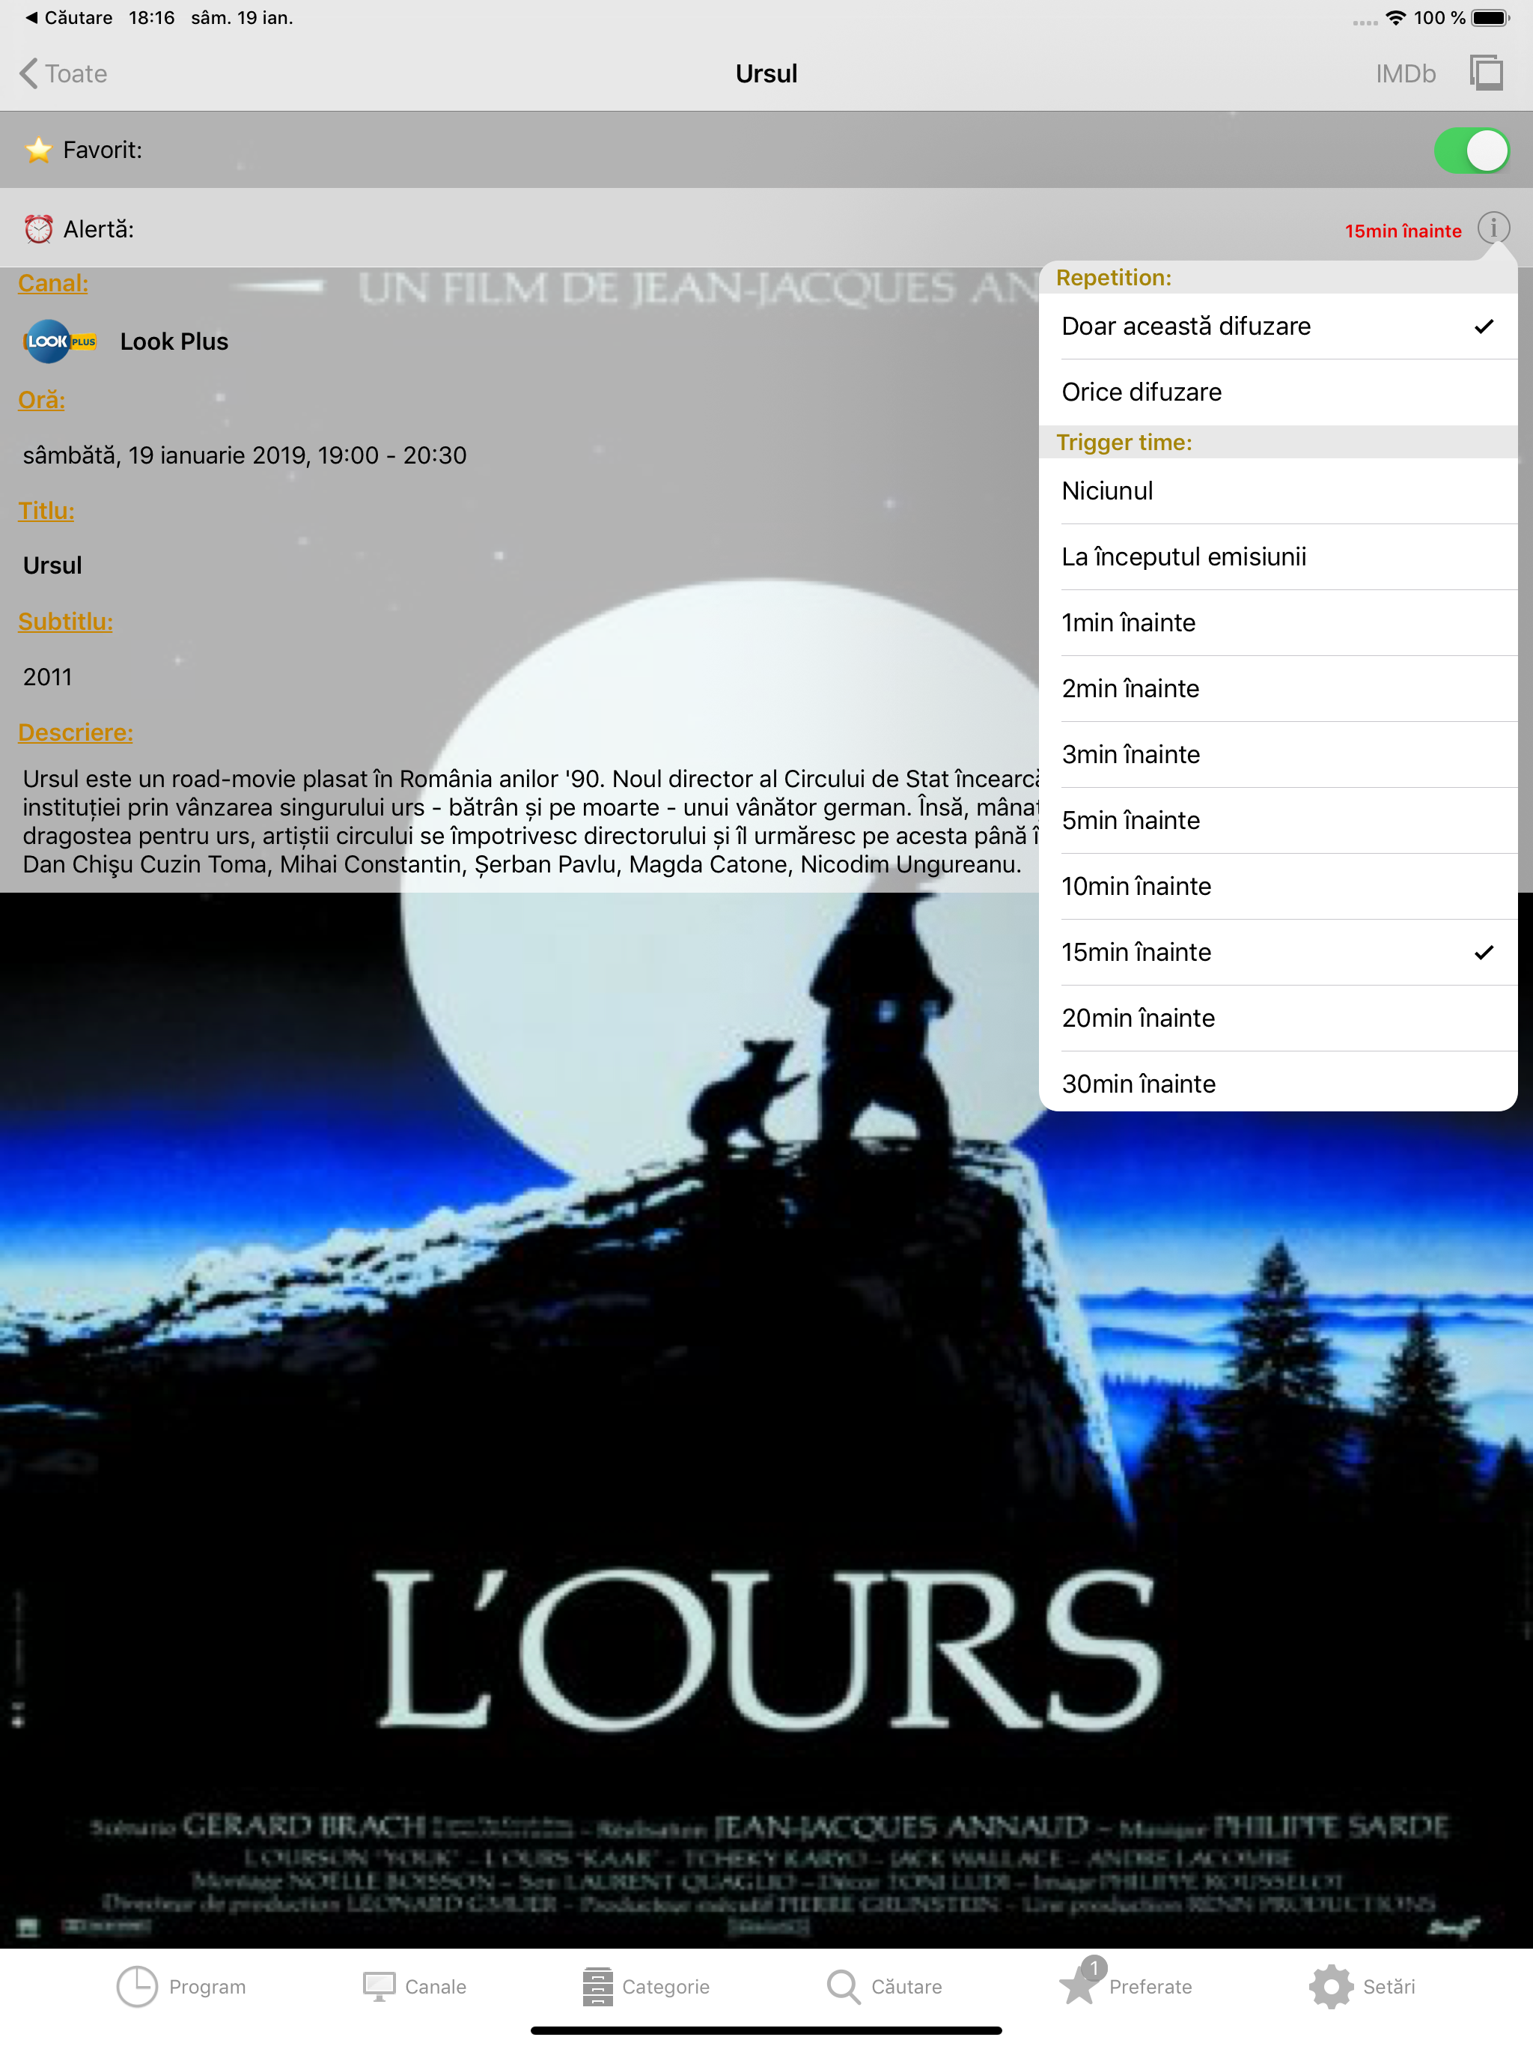Viewport: 1533px width, 2046px height.
Task: Tap the red alarm clock Alertă icon
Action: [x=39, y=228]
